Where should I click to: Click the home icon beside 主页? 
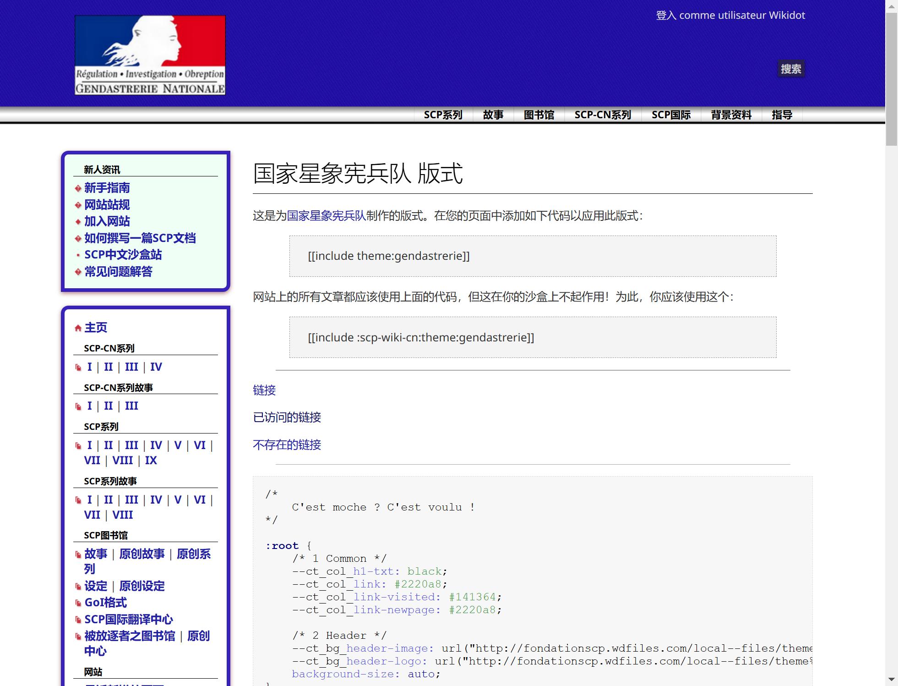[78, 328]
